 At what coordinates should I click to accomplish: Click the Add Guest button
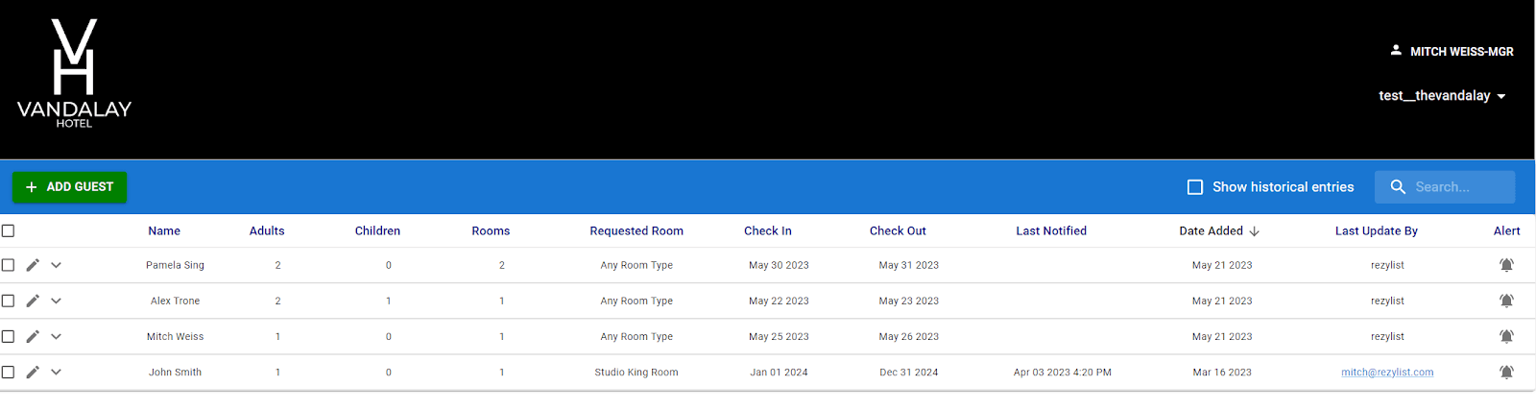[x=69, y=187]
